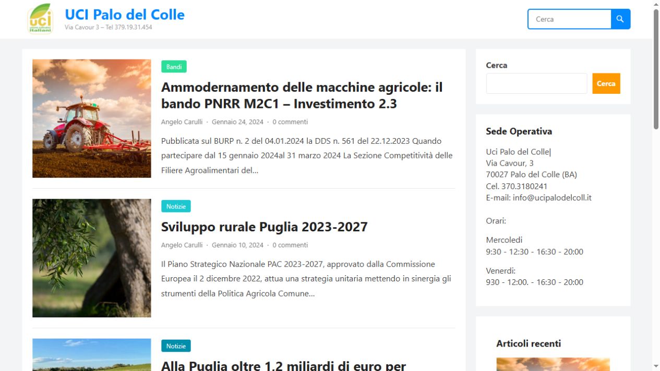This screenshot has width=660, height=371.
Task: Open the Notizie tag above Sviluppo rurale Puglia
Action: pyautogui.click(x=176, y=206)
